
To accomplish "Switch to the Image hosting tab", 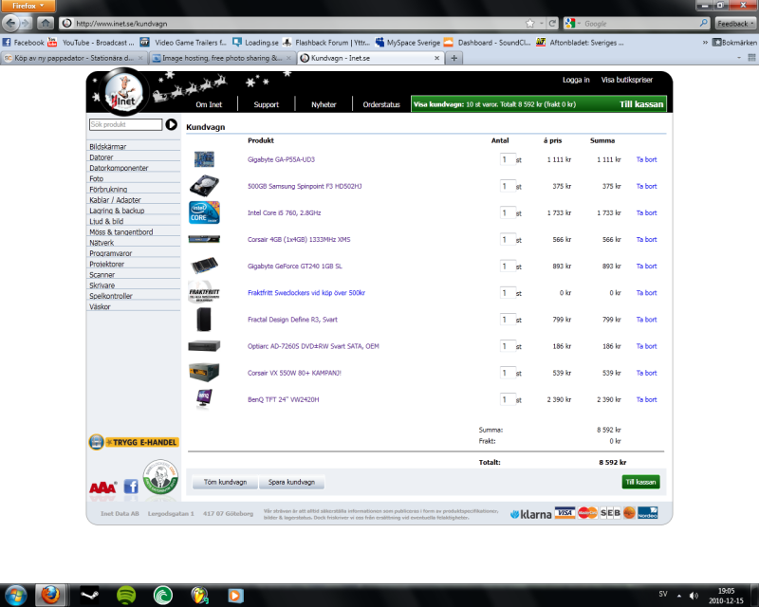I will pos(218,58).
